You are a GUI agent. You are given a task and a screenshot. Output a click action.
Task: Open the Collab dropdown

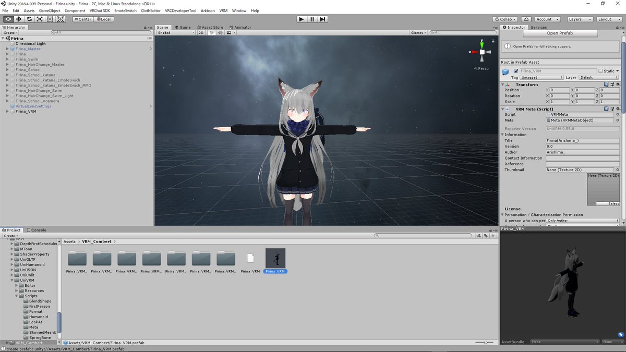[504, 19]
